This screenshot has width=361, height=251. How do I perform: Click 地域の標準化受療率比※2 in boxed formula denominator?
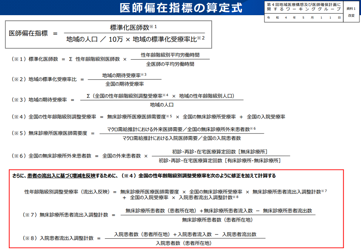coord(168,39)
